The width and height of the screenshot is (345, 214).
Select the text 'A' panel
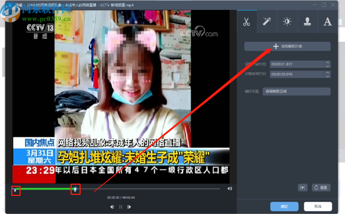(x=327, y=22)
